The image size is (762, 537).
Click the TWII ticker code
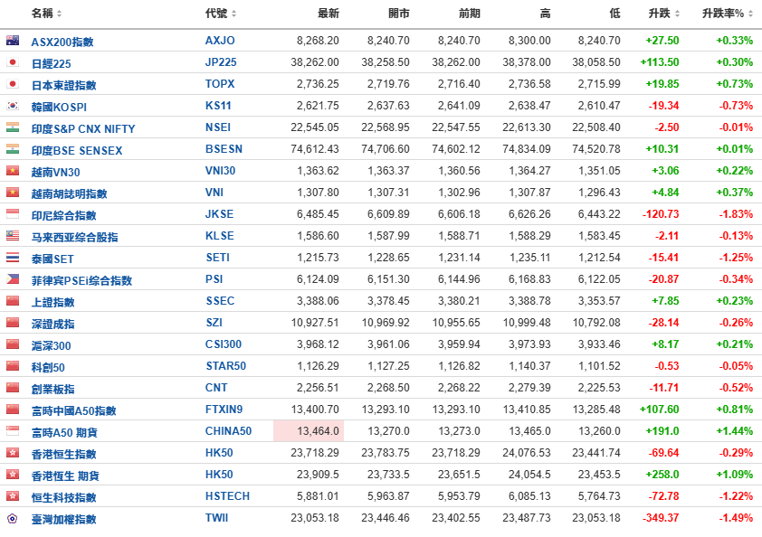point(216,518)
